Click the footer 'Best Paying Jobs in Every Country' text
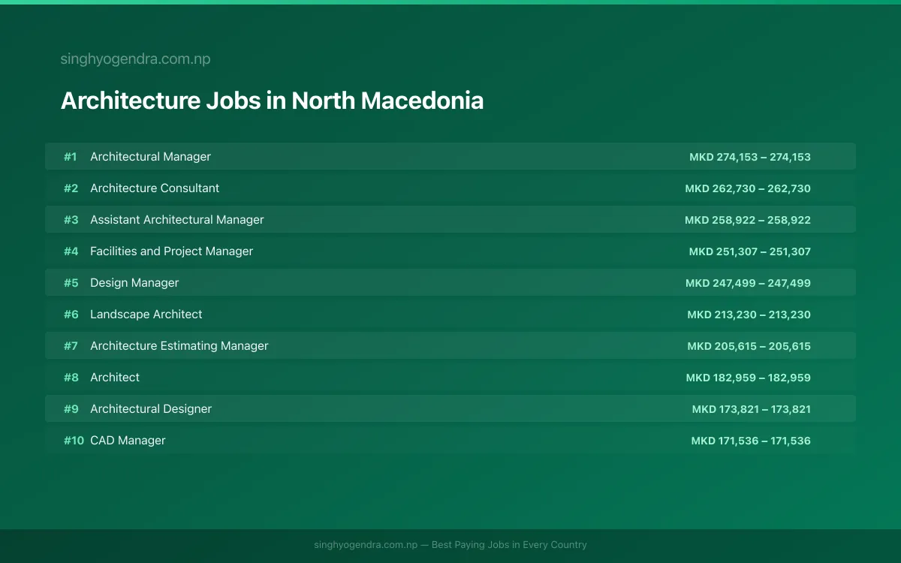 coord(509,545)
